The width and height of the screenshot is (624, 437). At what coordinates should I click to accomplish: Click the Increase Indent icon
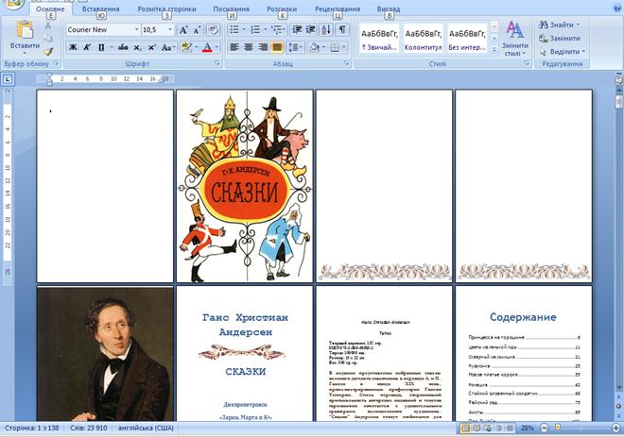click(x=310, y=30)
